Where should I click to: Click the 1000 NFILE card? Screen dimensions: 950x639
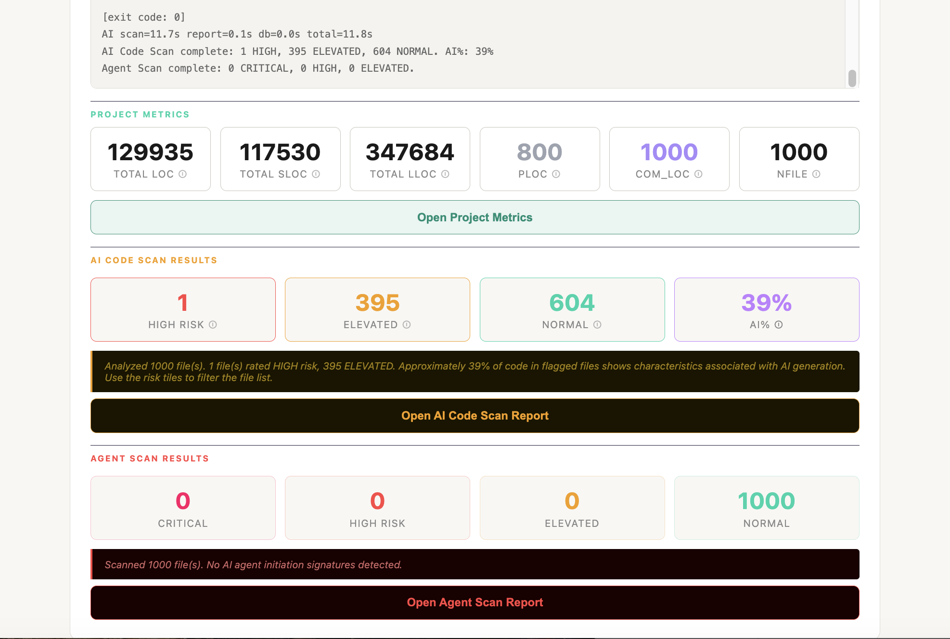tap(799, 159)
